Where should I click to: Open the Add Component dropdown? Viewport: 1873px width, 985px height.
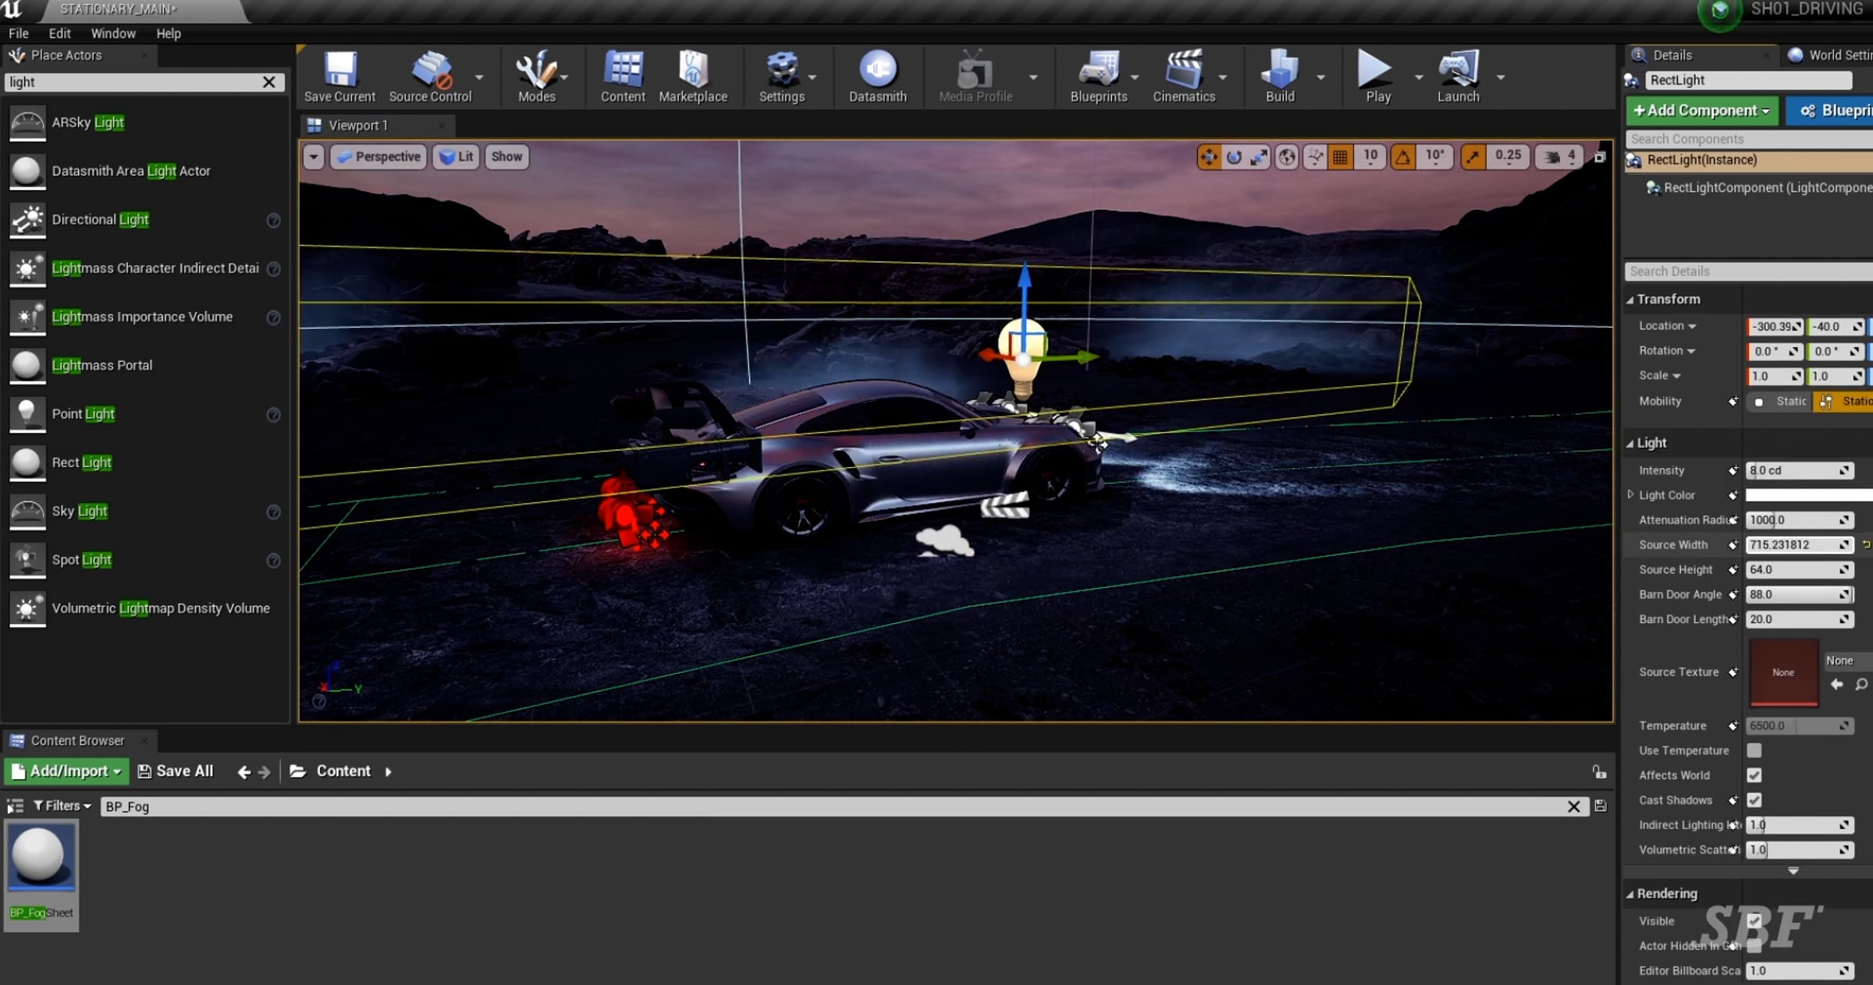[x=1701, y=111]
